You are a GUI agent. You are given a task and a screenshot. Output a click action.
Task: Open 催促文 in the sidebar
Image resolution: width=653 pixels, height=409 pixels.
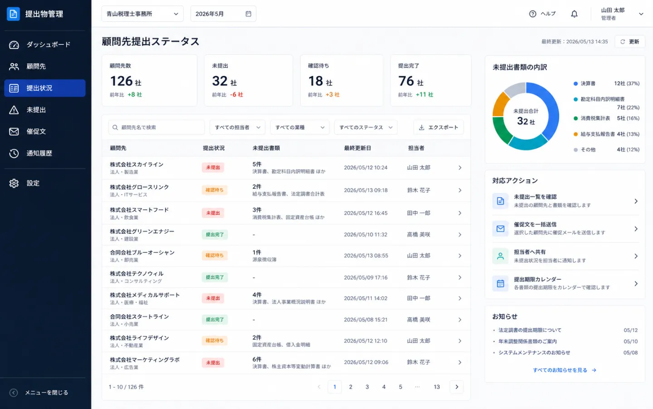[45, 132]
